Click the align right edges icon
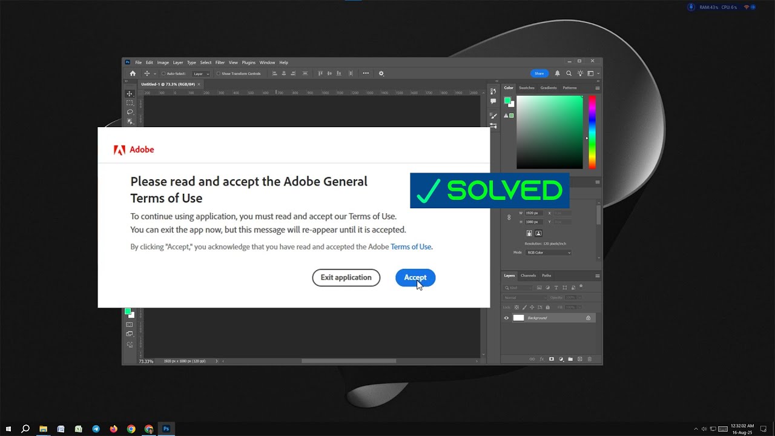The height and width of the screenshot is (436, 775). click(294, 73)
